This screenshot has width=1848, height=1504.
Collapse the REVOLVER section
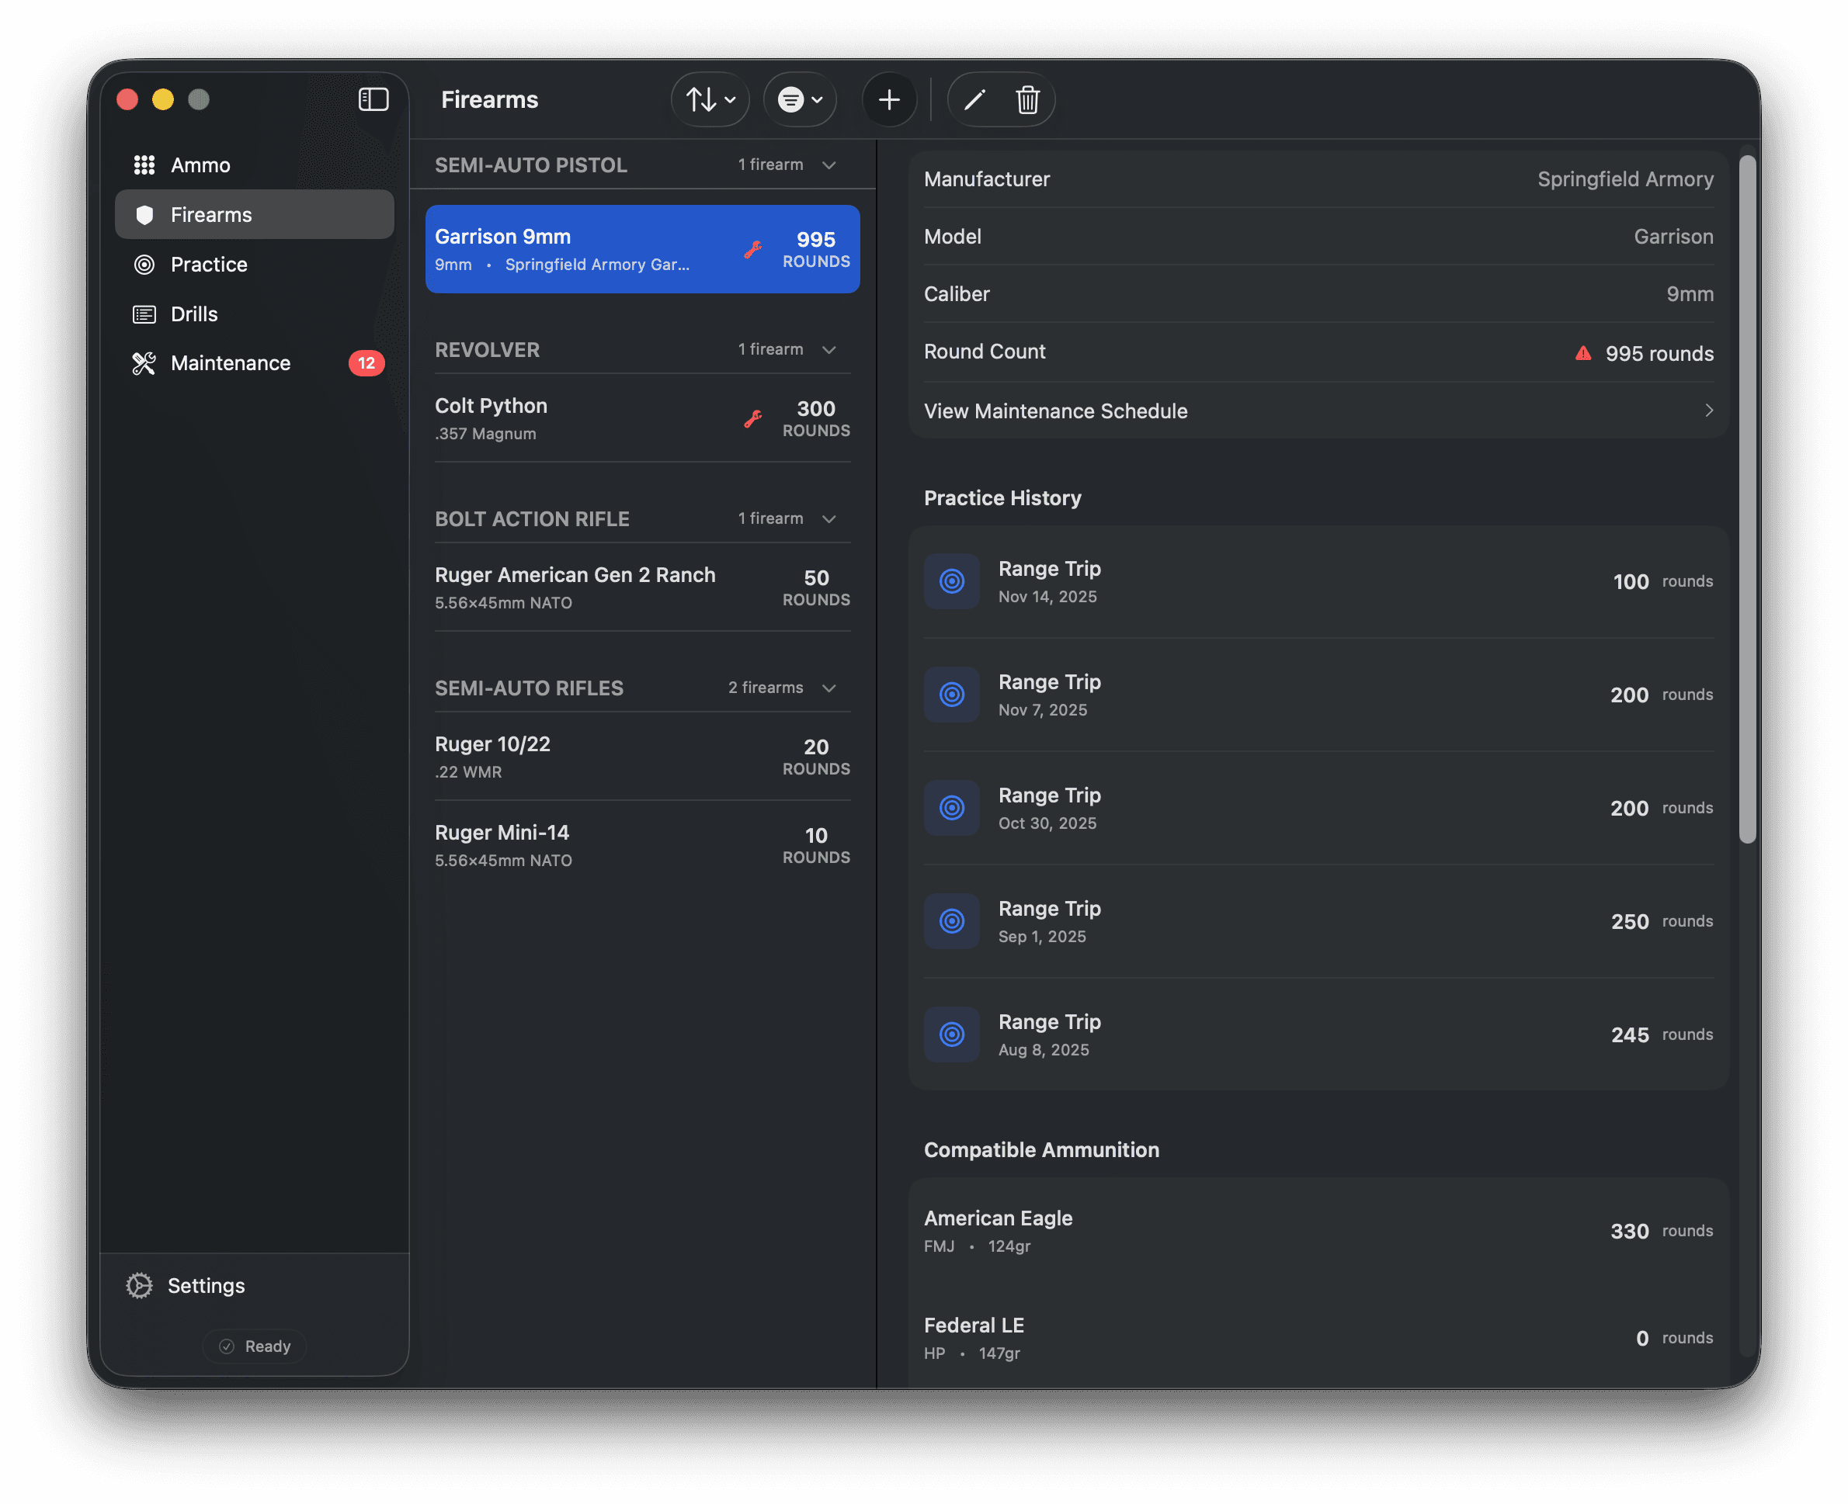click(829, 349)
